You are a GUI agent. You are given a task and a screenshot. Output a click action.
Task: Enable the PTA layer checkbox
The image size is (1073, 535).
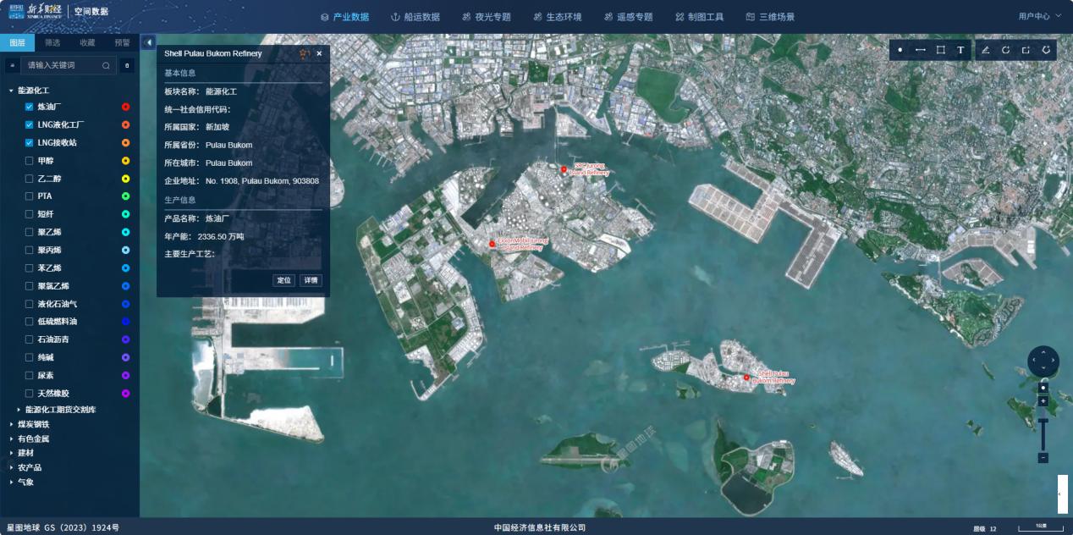pyautogui.click(x=30, y=196)
